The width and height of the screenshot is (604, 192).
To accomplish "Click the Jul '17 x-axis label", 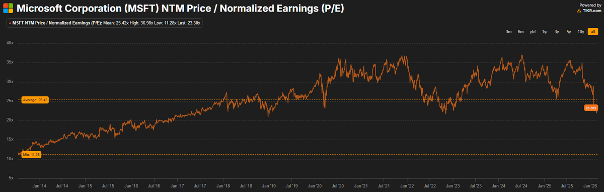I will coord(200,186).
